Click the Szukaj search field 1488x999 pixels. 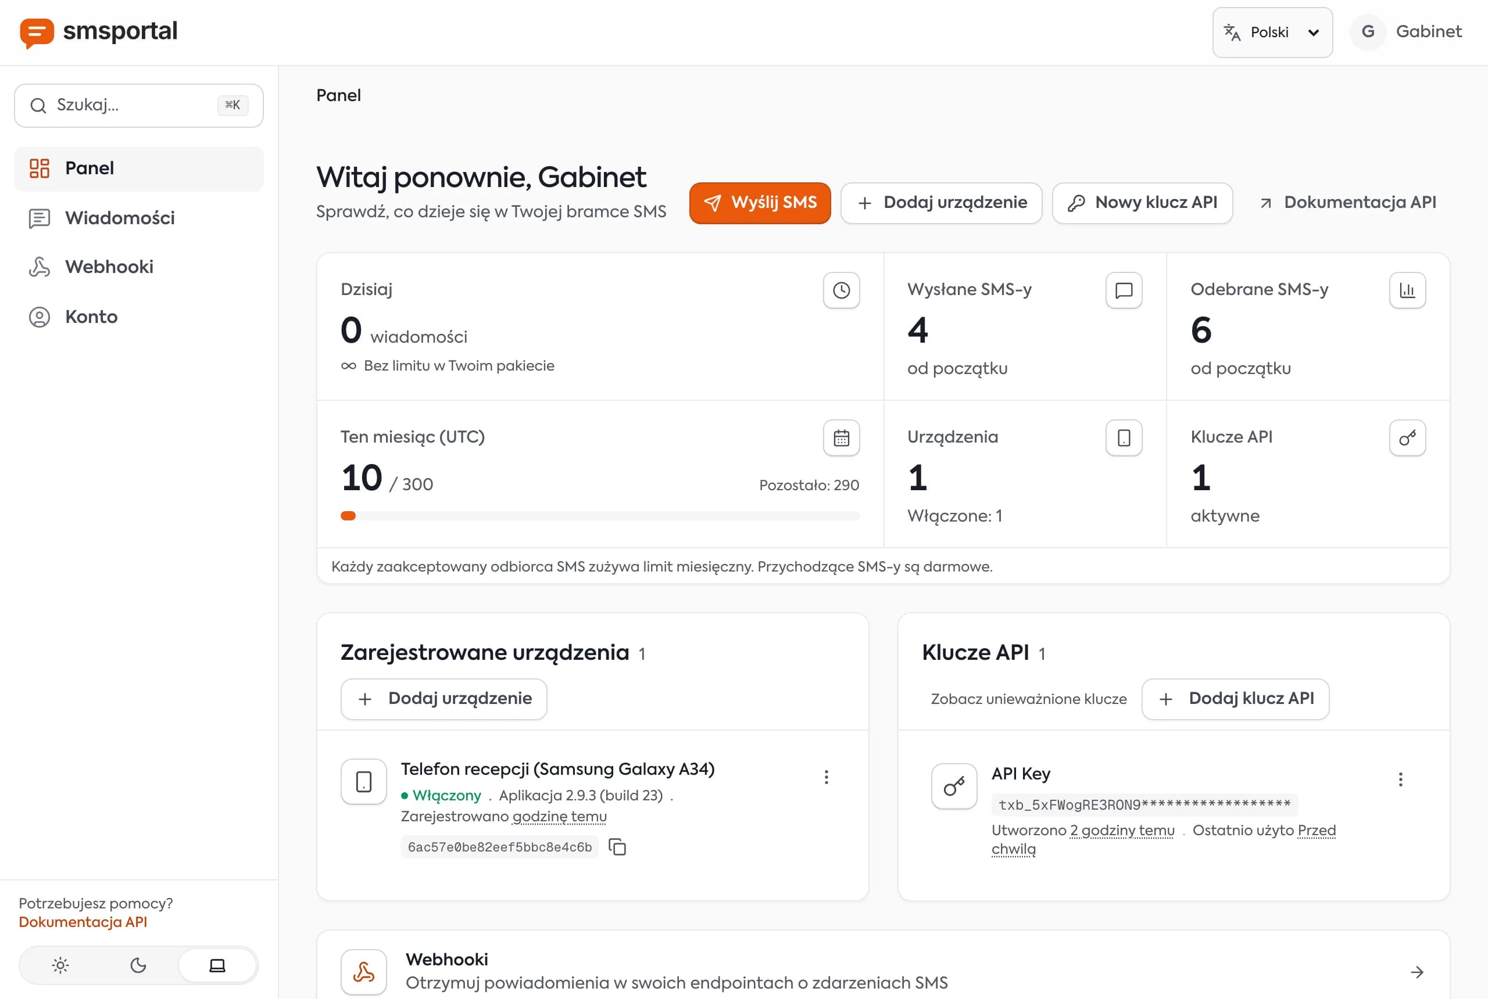click(x=138, y=106)
